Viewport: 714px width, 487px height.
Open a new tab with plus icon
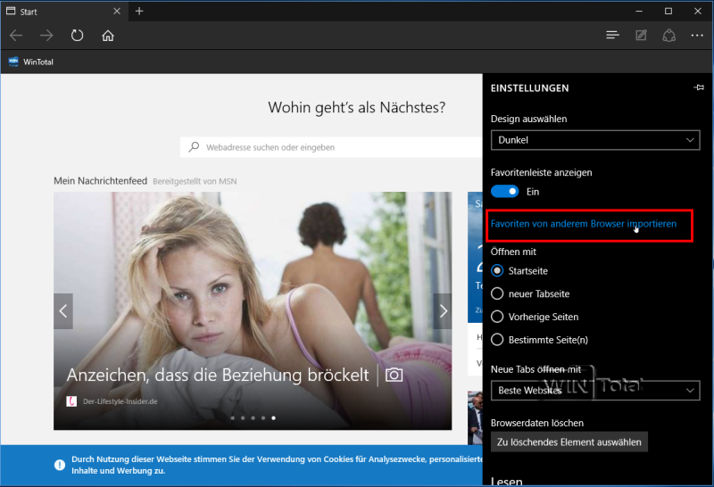pos(139,11)
